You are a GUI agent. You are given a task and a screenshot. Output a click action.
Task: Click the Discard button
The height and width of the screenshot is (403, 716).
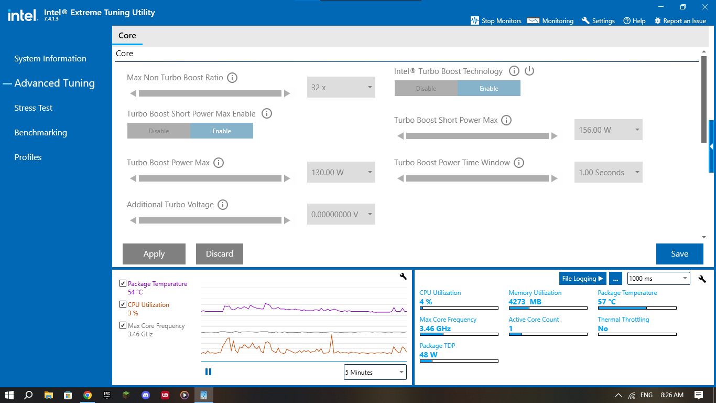tap(220, 254)
